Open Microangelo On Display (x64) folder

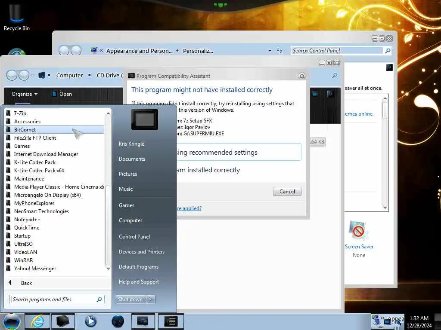(55, 195)
